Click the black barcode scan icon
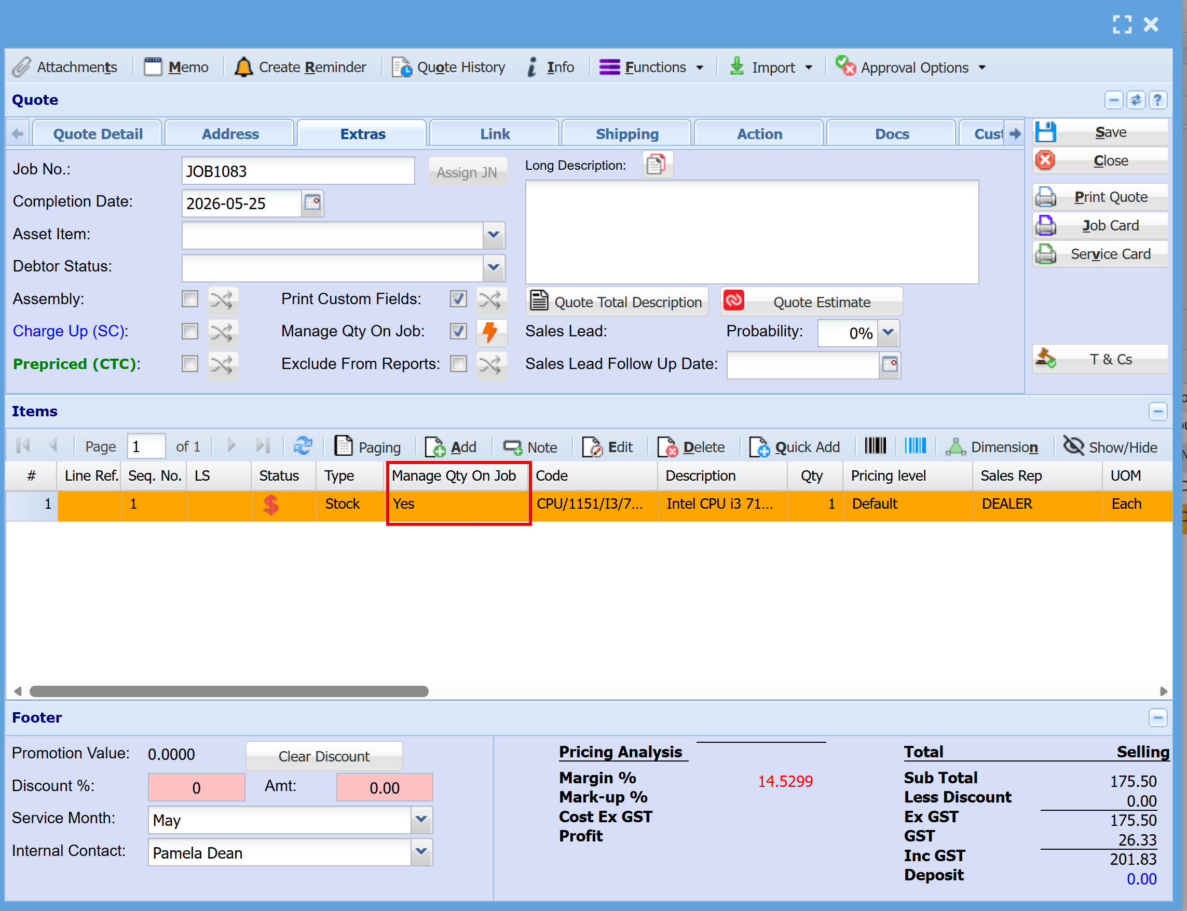The height and width of the screenshot is (911, 1187). click(875, 446)
